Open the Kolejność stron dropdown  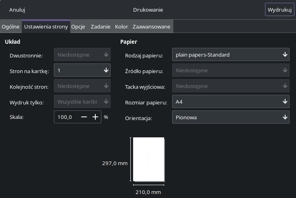click(x=82, y=86)
